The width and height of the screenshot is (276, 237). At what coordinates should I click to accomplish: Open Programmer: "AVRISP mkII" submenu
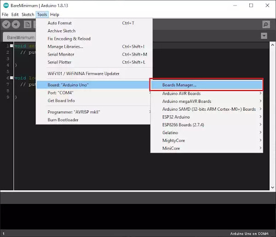pos(93,112)
